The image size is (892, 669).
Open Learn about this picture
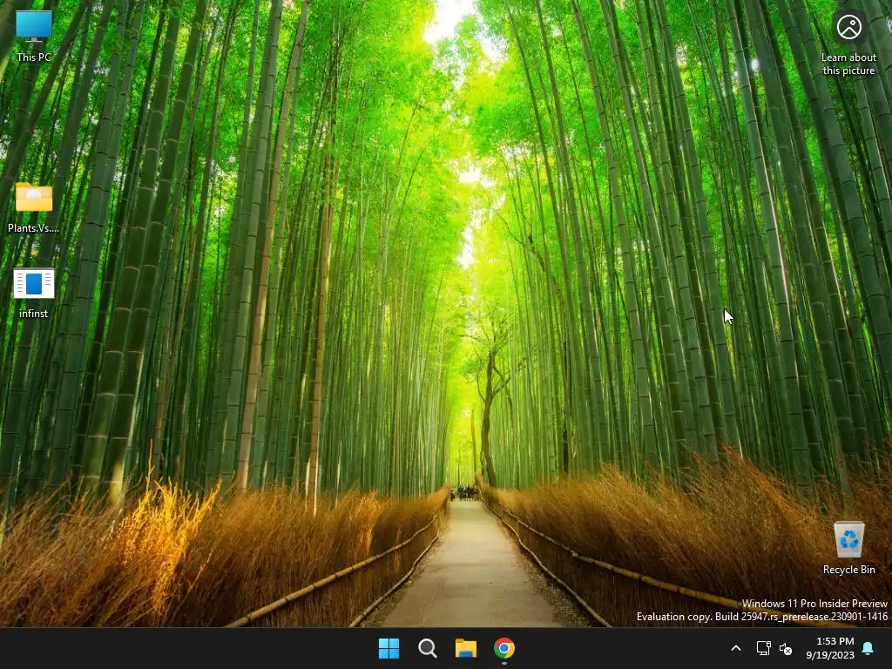point(848,44)
